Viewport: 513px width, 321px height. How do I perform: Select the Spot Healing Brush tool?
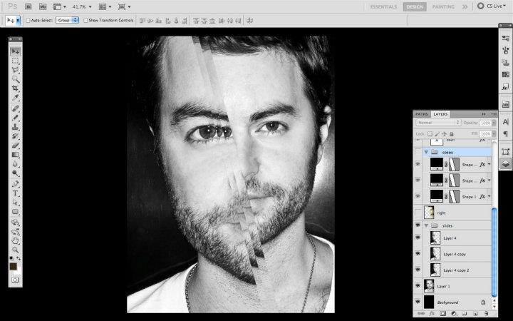(15, 108)
